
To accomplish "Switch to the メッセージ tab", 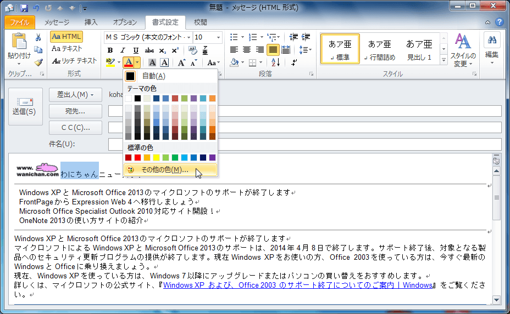I will click(x=57, y=22).
